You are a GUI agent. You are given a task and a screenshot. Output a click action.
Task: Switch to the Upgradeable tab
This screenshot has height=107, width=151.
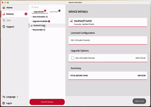point(39,12)
